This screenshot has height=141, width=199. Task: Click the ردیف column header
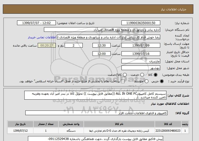click(x=185, y=124)
